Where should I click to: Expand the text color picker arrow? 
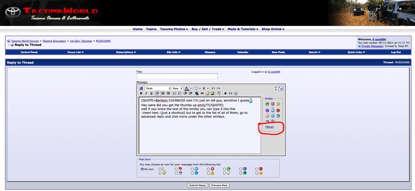(191, 88)
